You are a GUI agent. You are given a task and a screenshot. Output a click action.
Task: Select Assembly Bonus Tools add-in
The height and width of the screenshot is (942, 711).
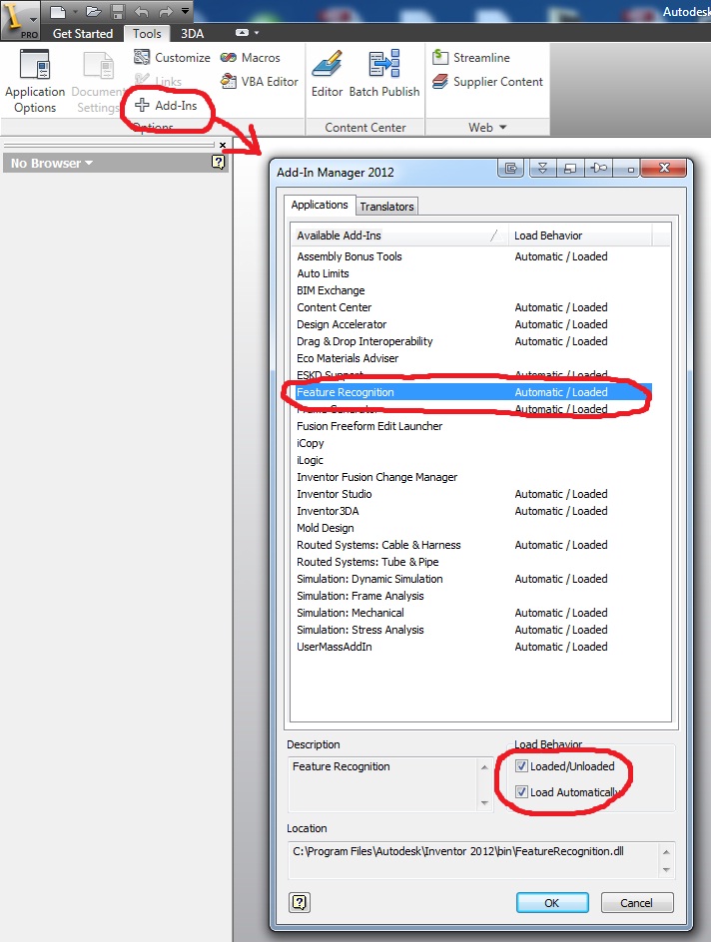pos(473,256)
